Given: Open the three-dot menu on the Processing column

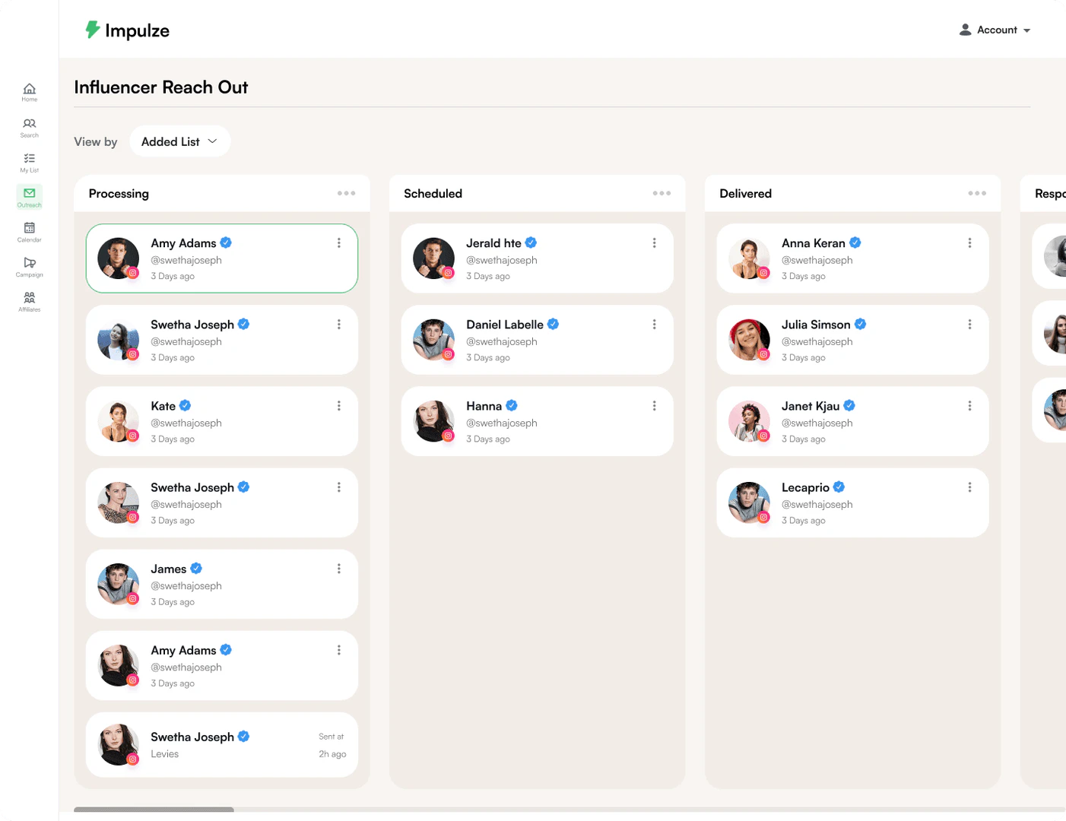Looking at the screenshot, I should (346, 193).
